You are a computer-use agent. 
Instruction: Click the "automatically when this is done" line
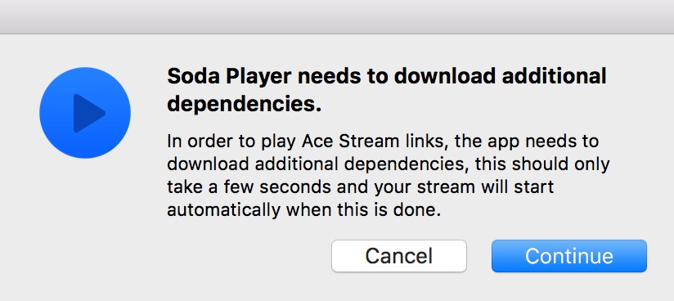(x=304, y=210)
